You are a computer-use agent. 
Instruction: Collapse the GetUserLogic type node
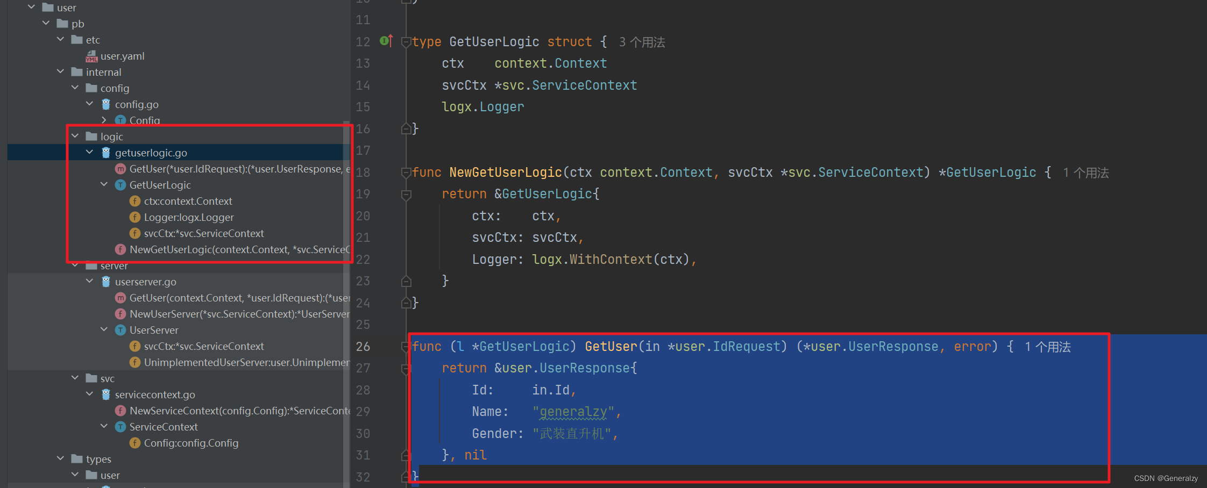[104, 184]
